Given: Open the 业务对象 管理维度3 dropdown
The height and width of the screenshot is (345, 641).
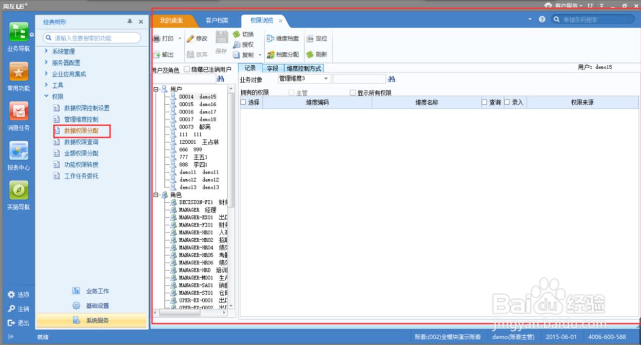Looking at the screenshot, I should 326,79.
